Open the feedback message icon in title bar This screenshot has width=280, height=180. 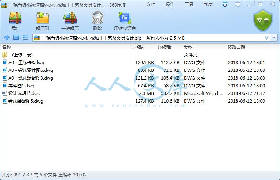click(x=237, y=4)
